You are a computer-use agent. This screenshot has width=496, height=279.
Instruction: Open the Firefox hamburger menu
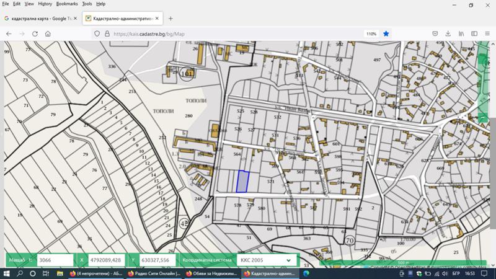coord(487,33)
